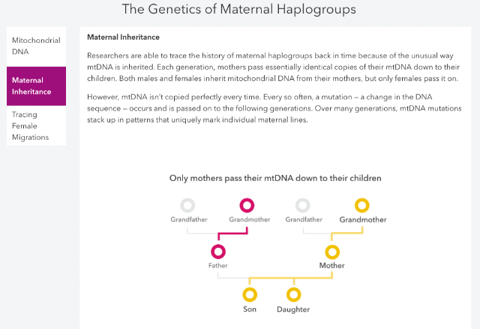
Task: Click the Son label
Action: (x=250, y=309)
